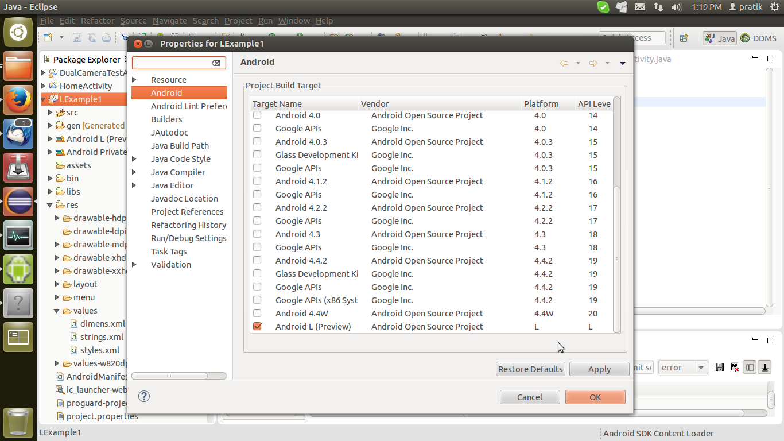Check the Google APIs (x86 Syst build target
This screenshot has width=784, height=441.
(257, 300)
